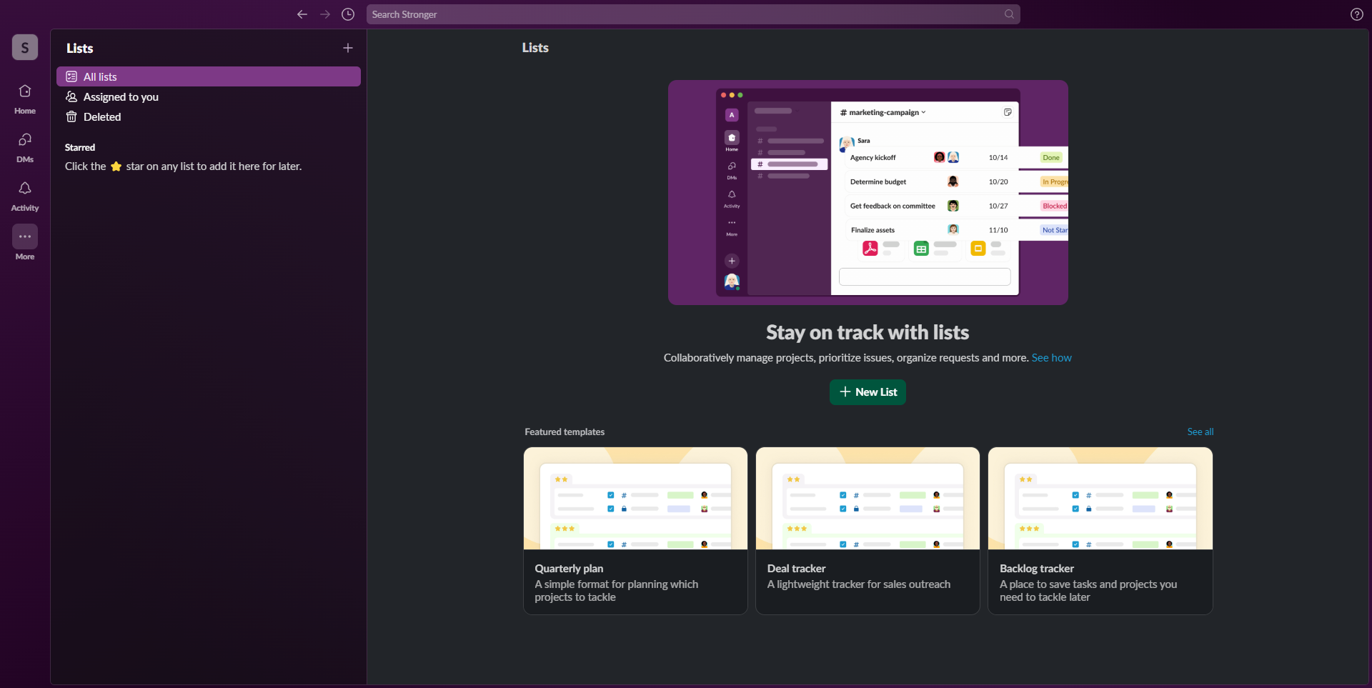Image resolution: width=1372 pixels, height=688 pixels.
Task: Click the Lists title in main pane
Action: (x=535, y=48)
